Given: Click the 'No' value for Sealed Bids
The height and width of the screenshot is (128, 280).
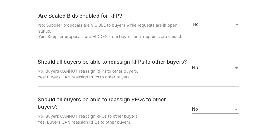Looking at the screenshot, I should tap(196, 25).
